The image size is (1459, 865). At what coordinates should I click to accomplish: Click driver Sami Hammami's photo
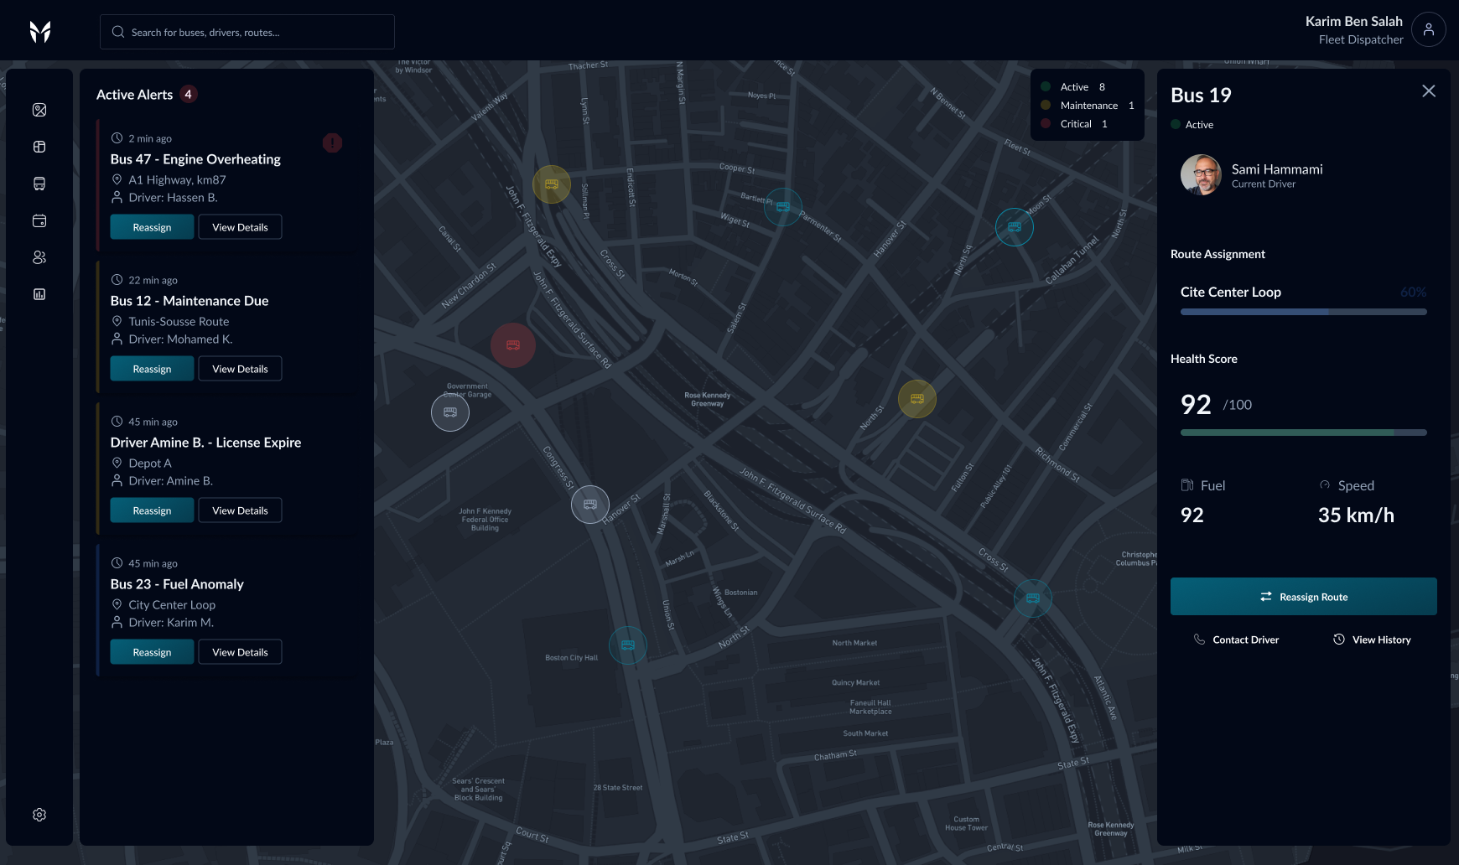(1201, 174)
